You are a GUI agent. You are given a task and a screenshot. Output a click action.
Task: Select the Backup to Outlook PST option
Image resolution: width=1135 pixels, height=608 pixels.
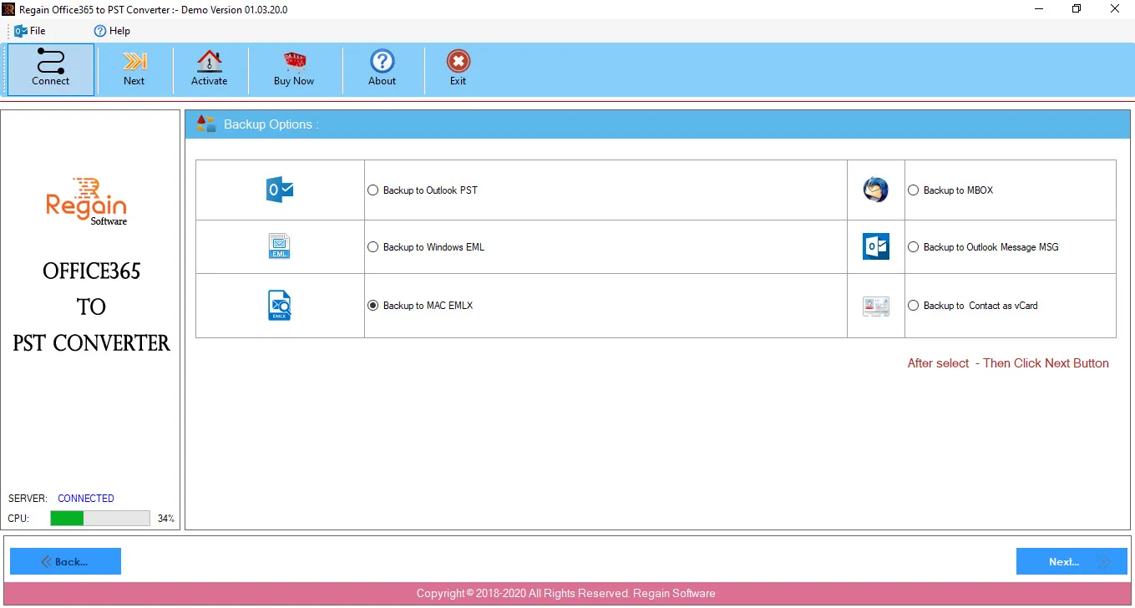(x=423, y=190)
